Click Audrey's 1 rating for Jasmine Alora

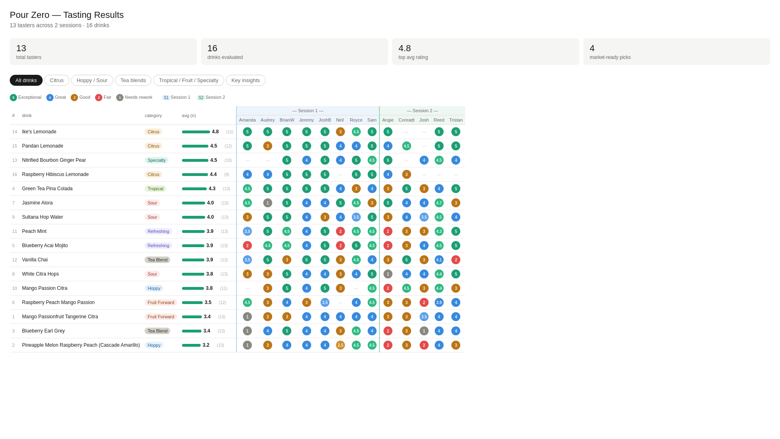point(268,203)
